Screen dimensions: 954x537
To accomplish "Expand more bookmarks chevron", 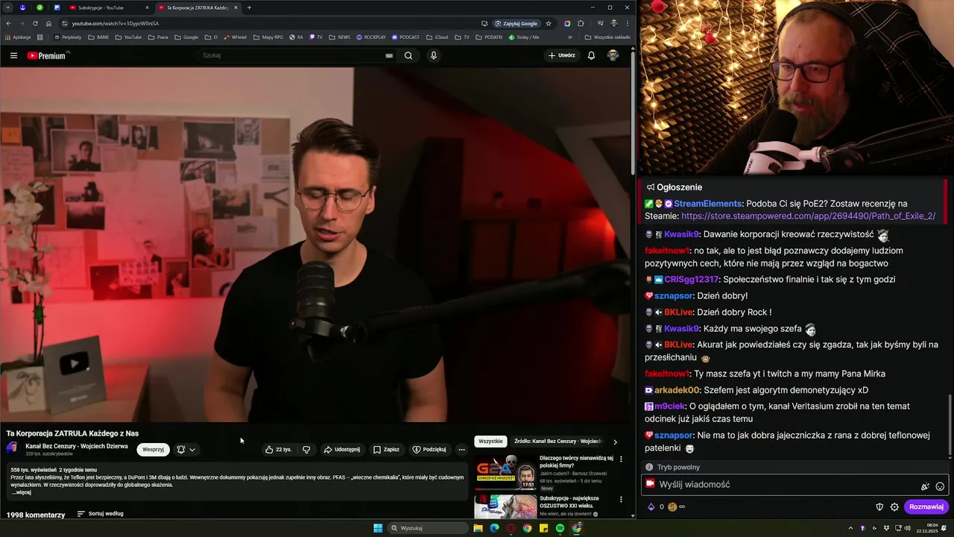I will tap(570, 37).
